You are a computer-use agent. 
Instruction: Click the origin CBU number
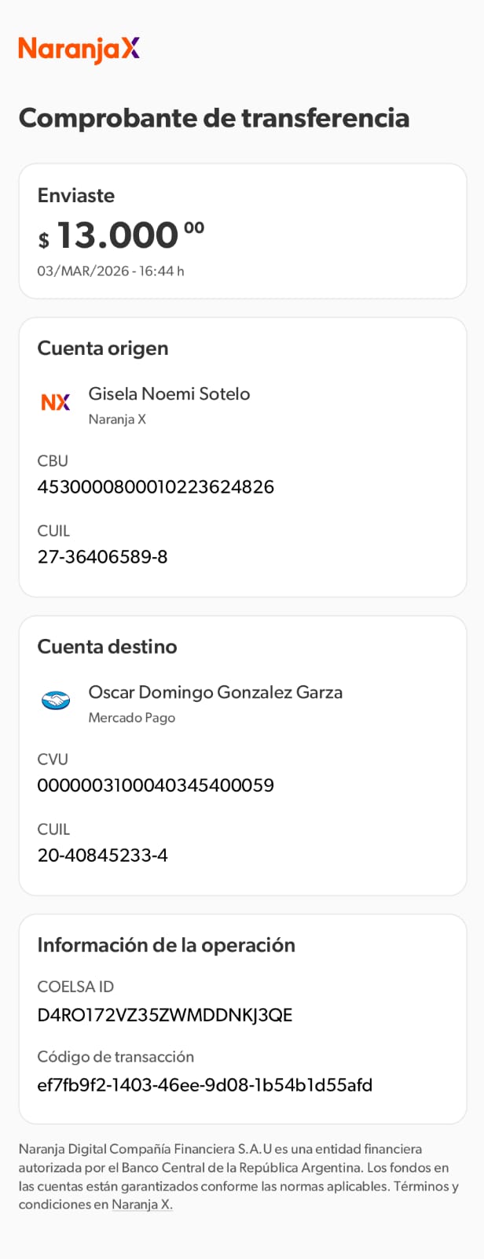coord(156,486)
